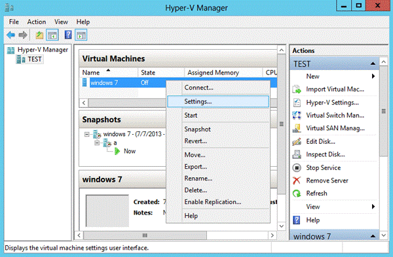Click the State column header
This screenshot has height=257, width=393.
pos(161,73)
